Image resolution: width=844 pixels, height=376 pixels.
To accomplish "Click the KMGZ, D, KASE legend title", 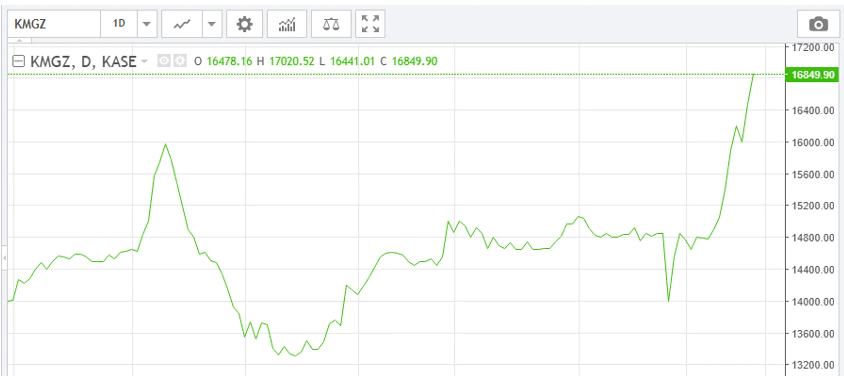I will pos(83,61).
